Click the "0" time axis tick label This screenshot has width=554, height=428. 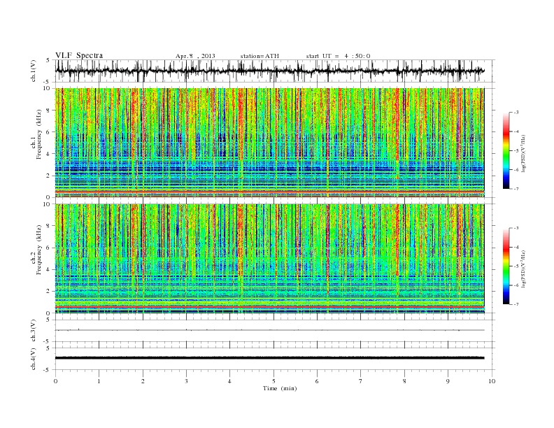coord(55,381)
